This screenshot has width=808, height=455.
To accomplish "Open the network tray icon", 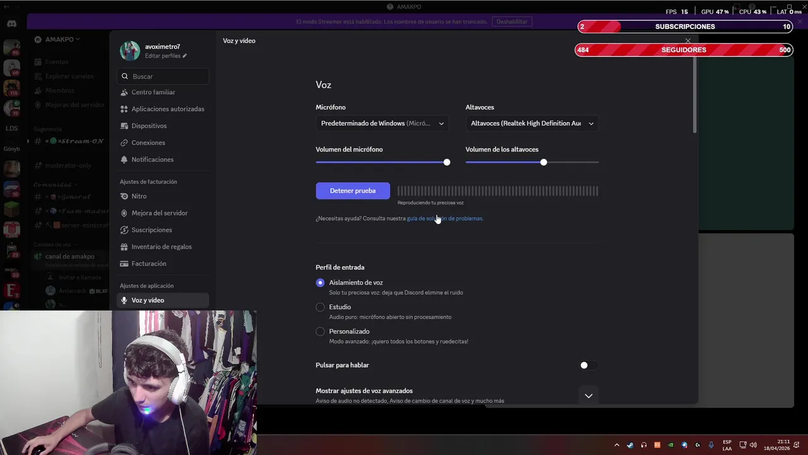I will 743,445.
